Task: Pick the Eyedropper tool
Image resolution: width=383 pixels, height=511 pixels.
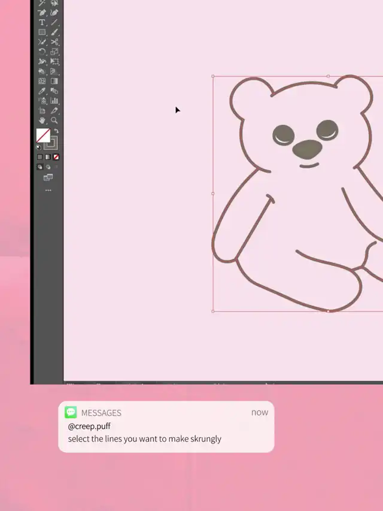Action: (42, 91)
